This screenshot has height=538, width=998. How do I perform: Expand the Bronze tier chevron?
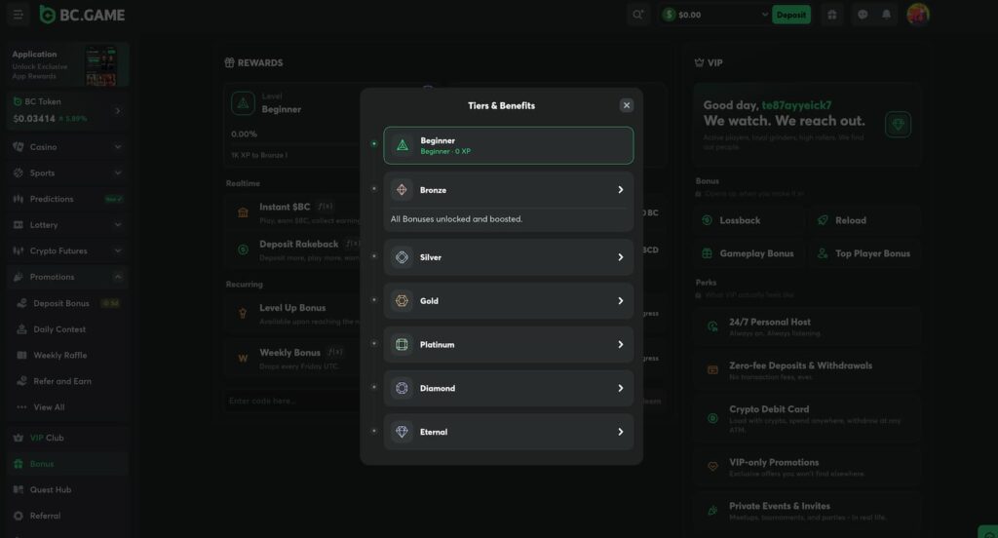[x=620, y=190]
